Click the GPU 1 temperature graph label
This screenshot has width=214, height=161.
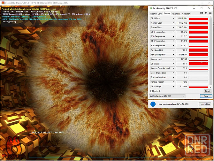click(48, 132)
